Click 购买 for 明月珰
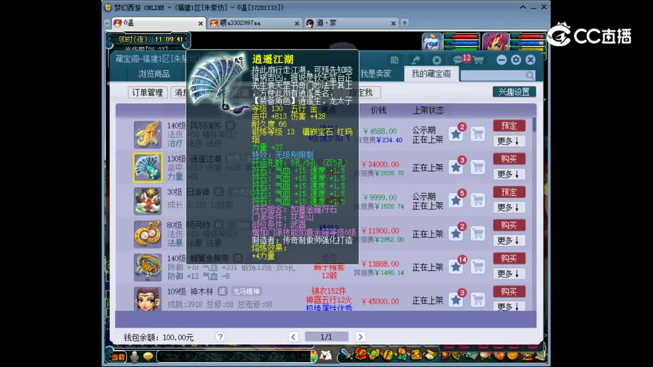 click(509, 225)
